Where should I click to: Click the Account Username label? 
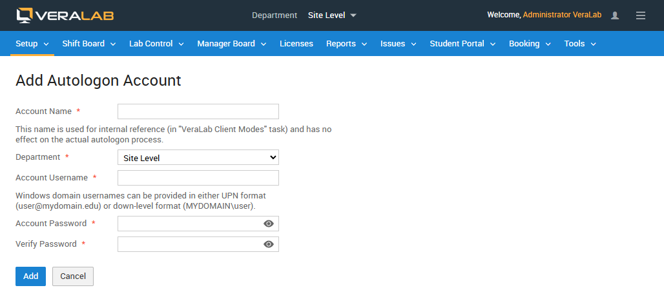click(x=52, y=177)
